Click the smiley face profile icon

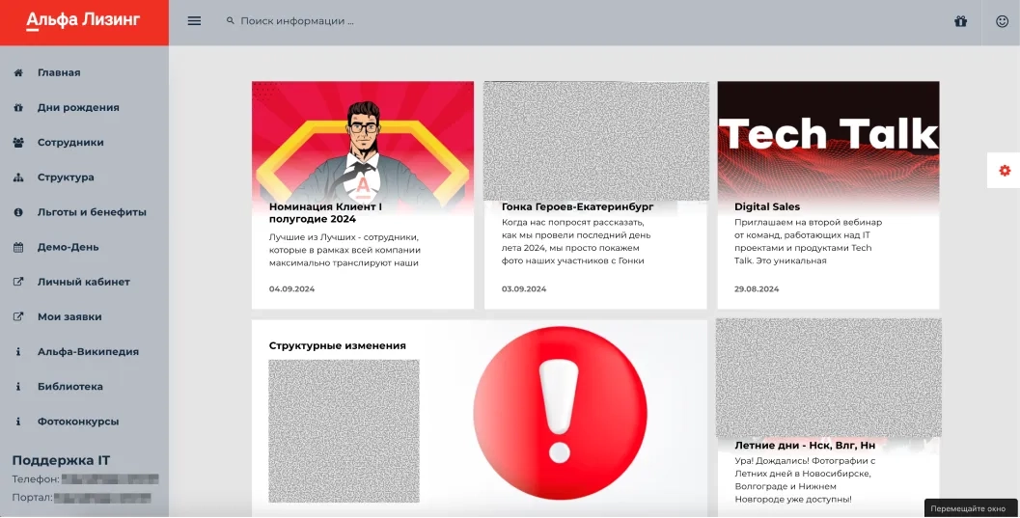(1002, 21)
